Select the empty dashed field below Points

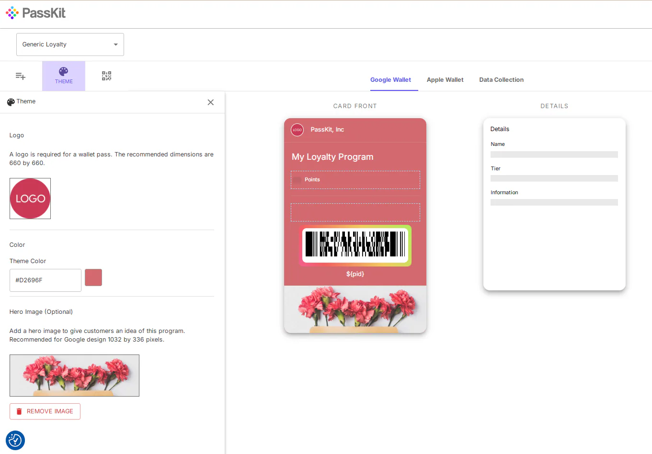[x=355, y=212]
